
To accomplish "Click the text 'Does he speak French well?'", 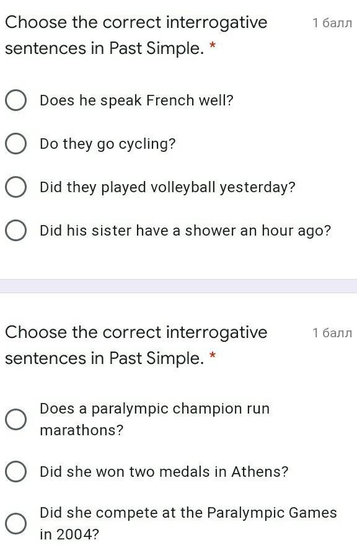I will click(136, 101).
